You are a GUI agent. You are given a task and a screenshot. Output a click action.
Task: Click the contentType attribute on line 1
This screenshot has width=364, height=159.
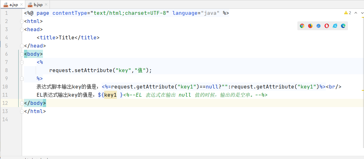(70, 13)
